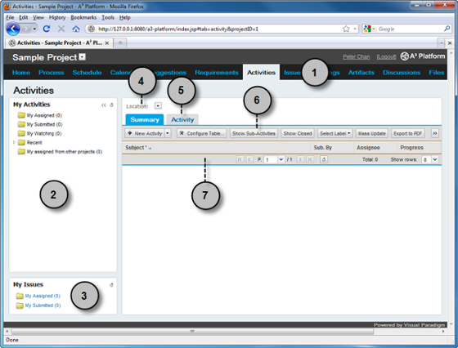This screenshot has height=348, width=458.
Task: Refresh the My Issues panel
Action: pos(111,285)
